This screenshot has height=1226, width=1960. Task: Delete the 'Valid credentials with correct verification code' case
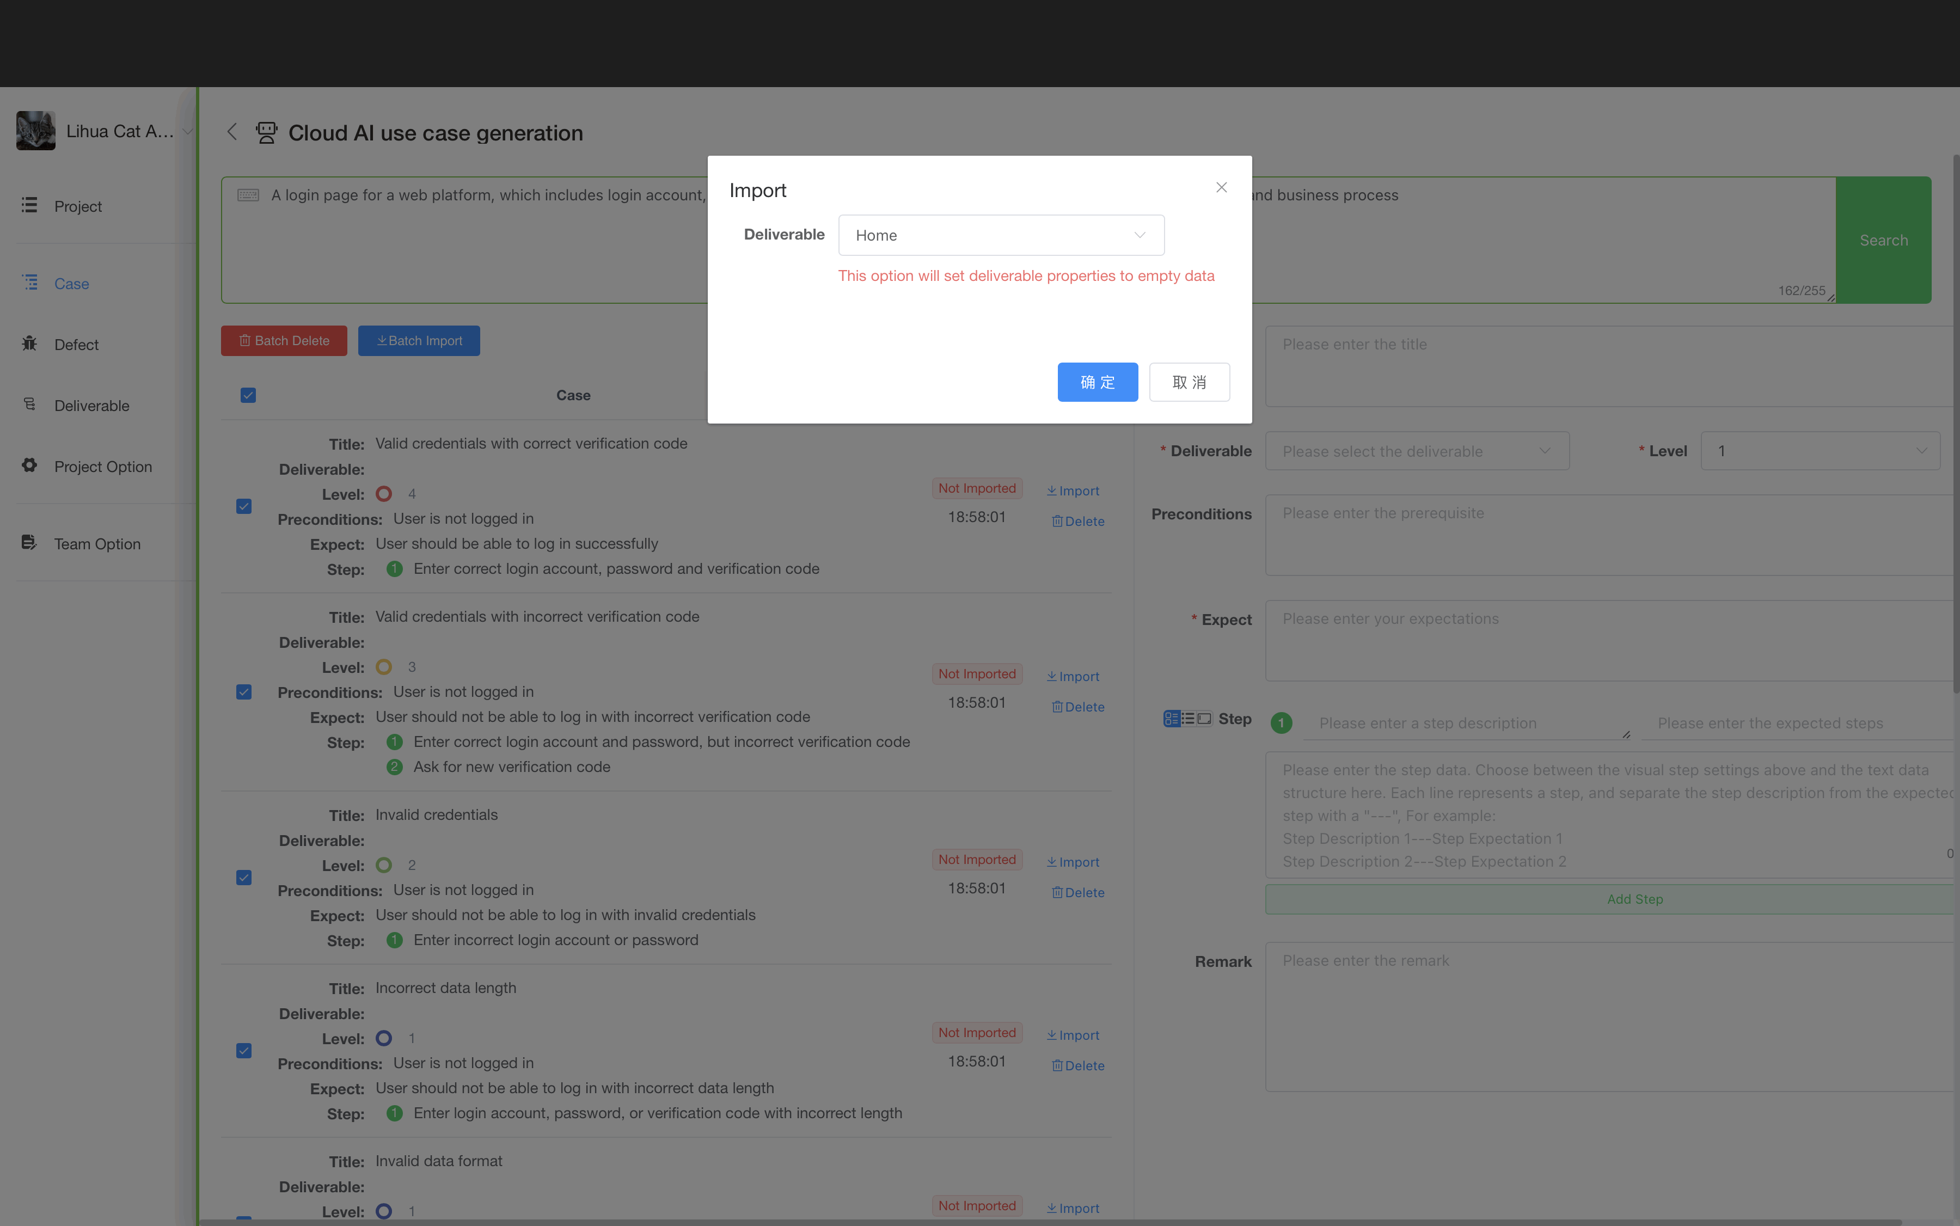tap(1077, 522)
